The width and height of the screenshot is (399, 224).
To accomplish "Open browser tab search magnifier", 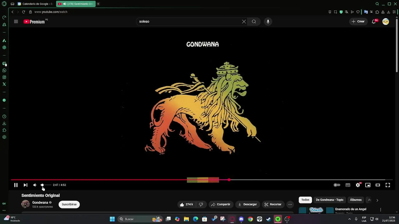I will 377,4.
